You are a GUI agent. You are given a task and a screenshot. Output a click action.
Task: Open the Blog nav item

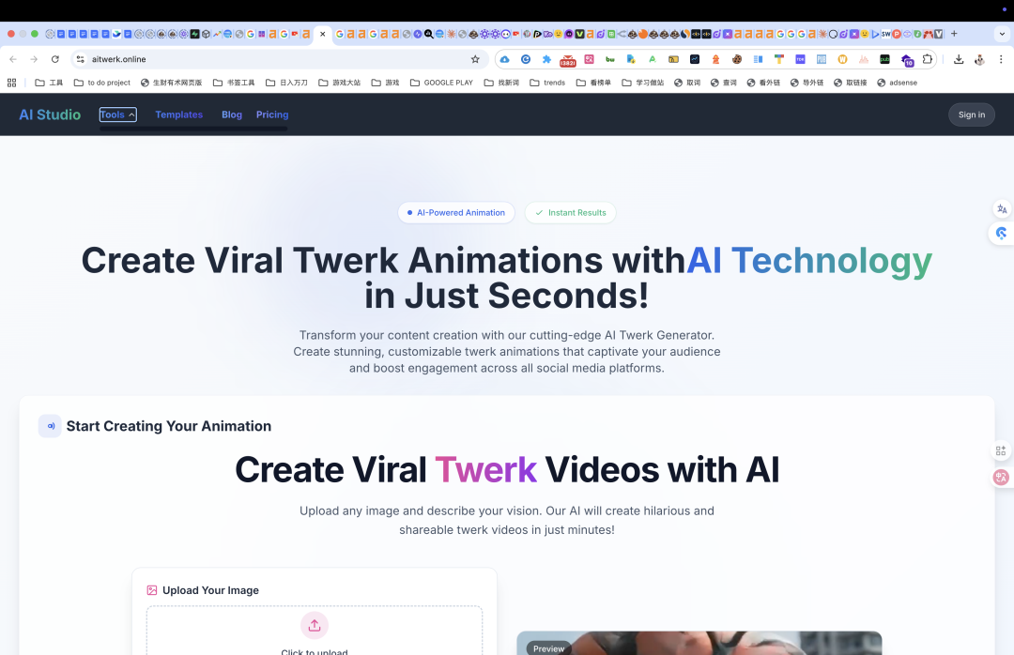coord(232,114)
